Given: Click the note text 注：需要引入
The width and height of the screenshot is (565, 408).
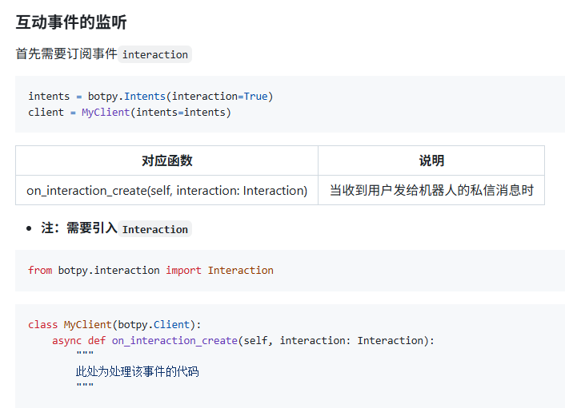Looking at the screenshot, I should (79, 228).
